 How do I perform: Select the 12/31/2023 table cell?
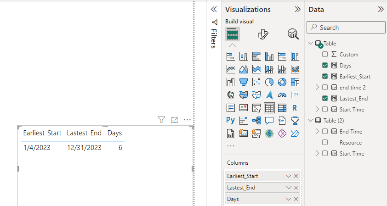click(x=84, y=148)
